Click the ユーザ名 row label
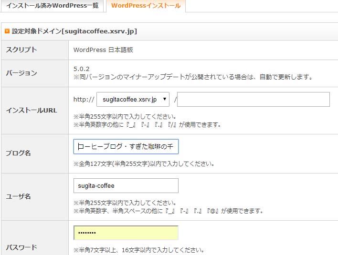The height and width of the screenshot is (255, 338). click(x=18, y=196)
